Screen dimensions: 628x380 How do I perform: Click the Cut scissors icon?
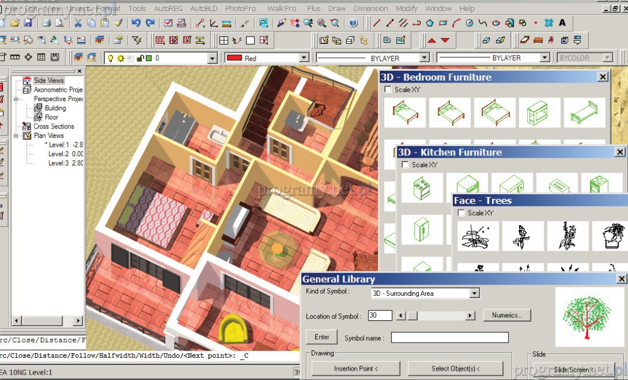click(x=79, y=23)
